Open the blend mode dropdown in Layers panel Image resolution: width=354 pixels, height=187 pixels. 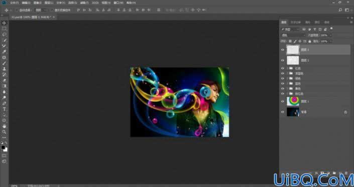294,35
